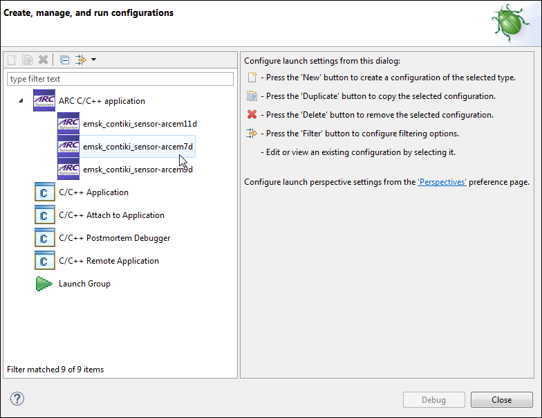Click ARC icon beside emsk_contiki_sensor-arcem7d
The width and height of the screenshot is (542, 418).
pyautogui.click(x=68, y=146)
